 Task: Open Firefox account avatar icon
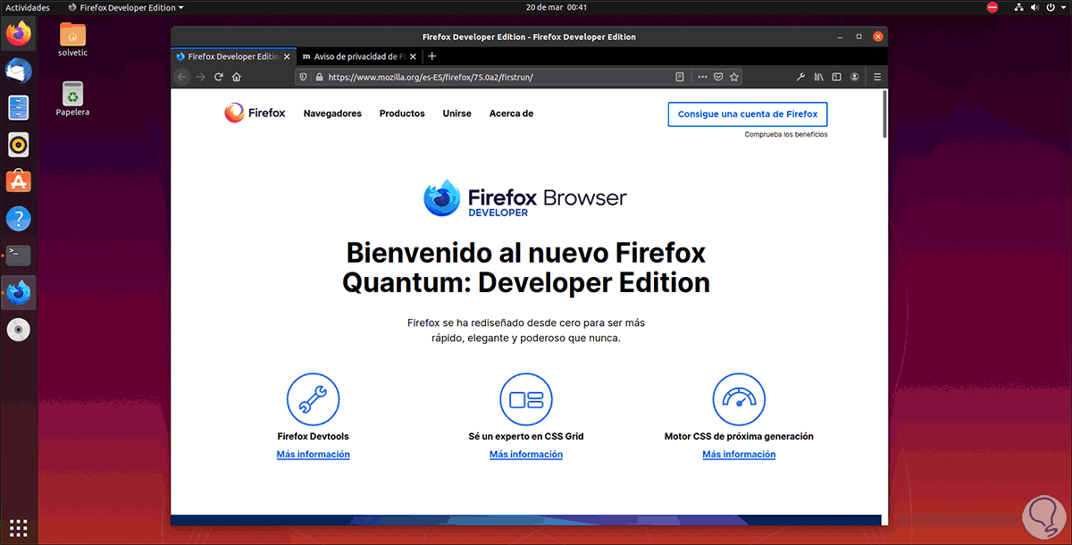point(855,77)
